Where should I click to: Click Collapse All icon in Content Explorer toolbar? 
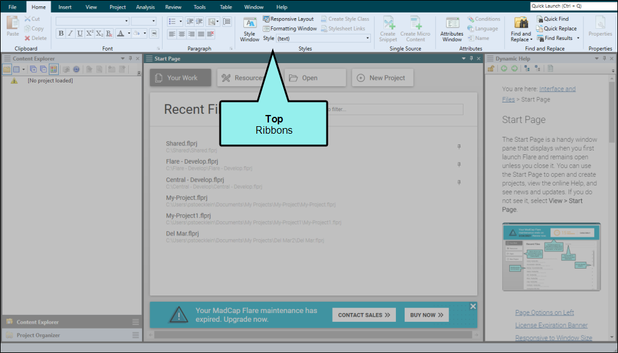(x=43, y=69)
